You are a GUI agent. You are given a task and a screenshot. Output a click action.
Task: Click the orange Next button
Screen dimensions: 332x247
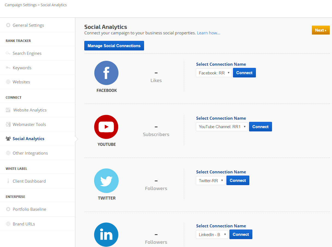point(321,30)
